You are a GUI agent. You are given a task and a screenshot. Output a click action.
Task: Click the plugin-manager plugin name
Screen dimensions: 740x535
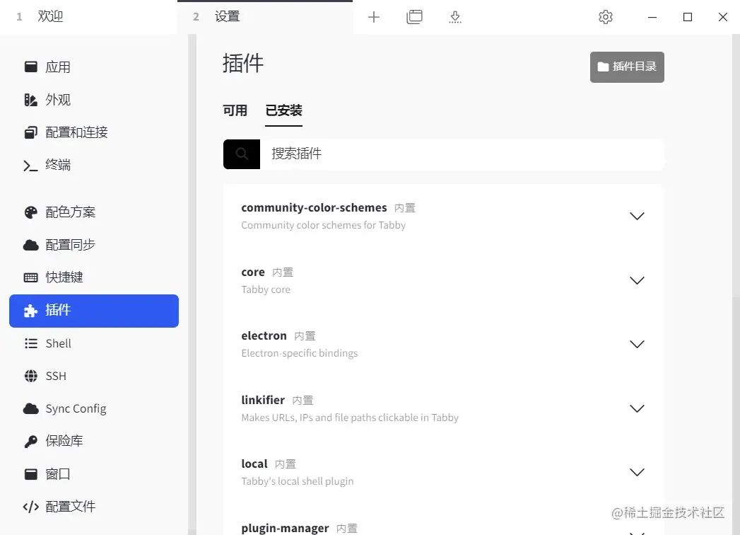click(x=285, y=528)
